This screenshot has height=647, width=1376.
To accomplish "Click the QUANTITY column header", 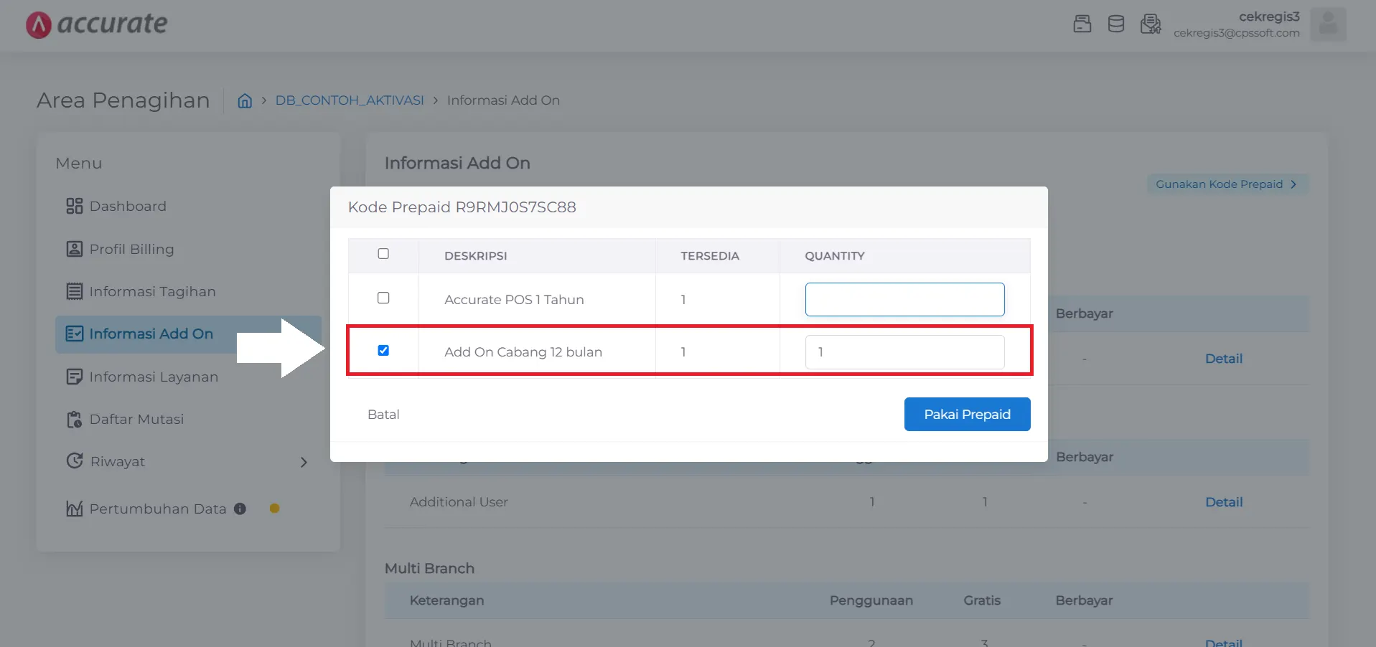I will click(834, 256).
